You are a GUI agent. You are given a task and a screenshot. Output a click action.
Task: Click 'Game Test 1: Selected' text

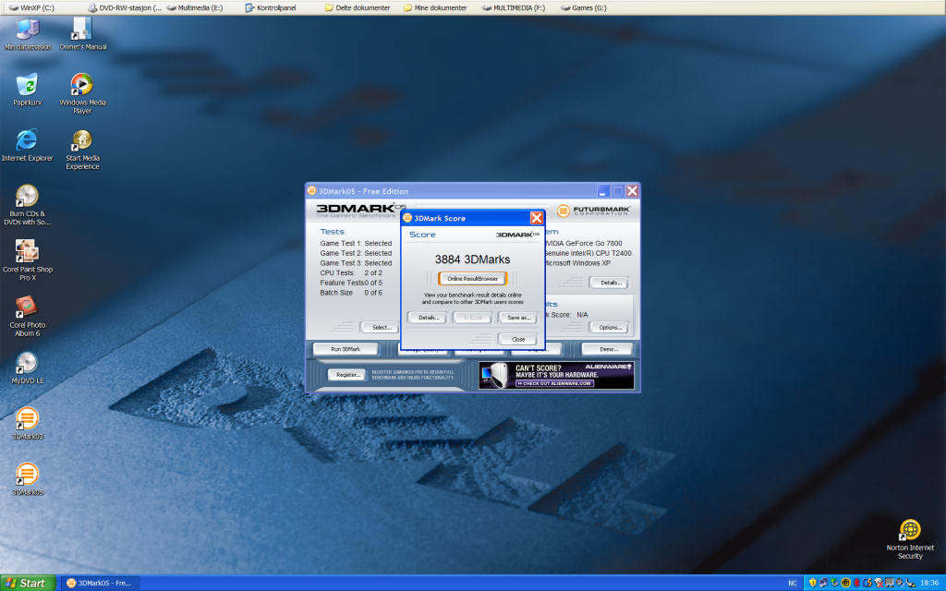click(x=356, y=244)
